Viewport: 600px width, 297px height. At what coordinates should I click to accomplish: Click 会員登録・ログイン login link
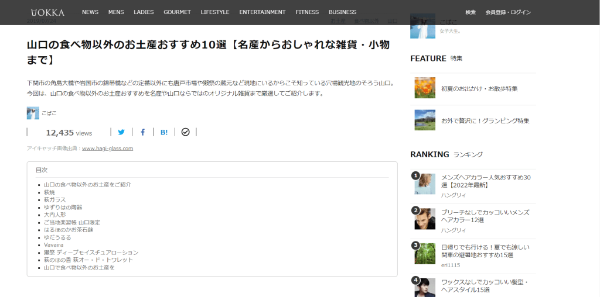pyautogui.click(x=508, y=12)
